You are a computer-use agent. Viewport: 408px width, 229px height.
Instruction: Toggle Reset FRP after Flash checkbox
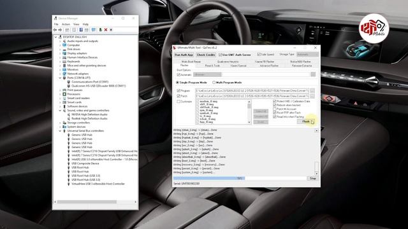275,113
